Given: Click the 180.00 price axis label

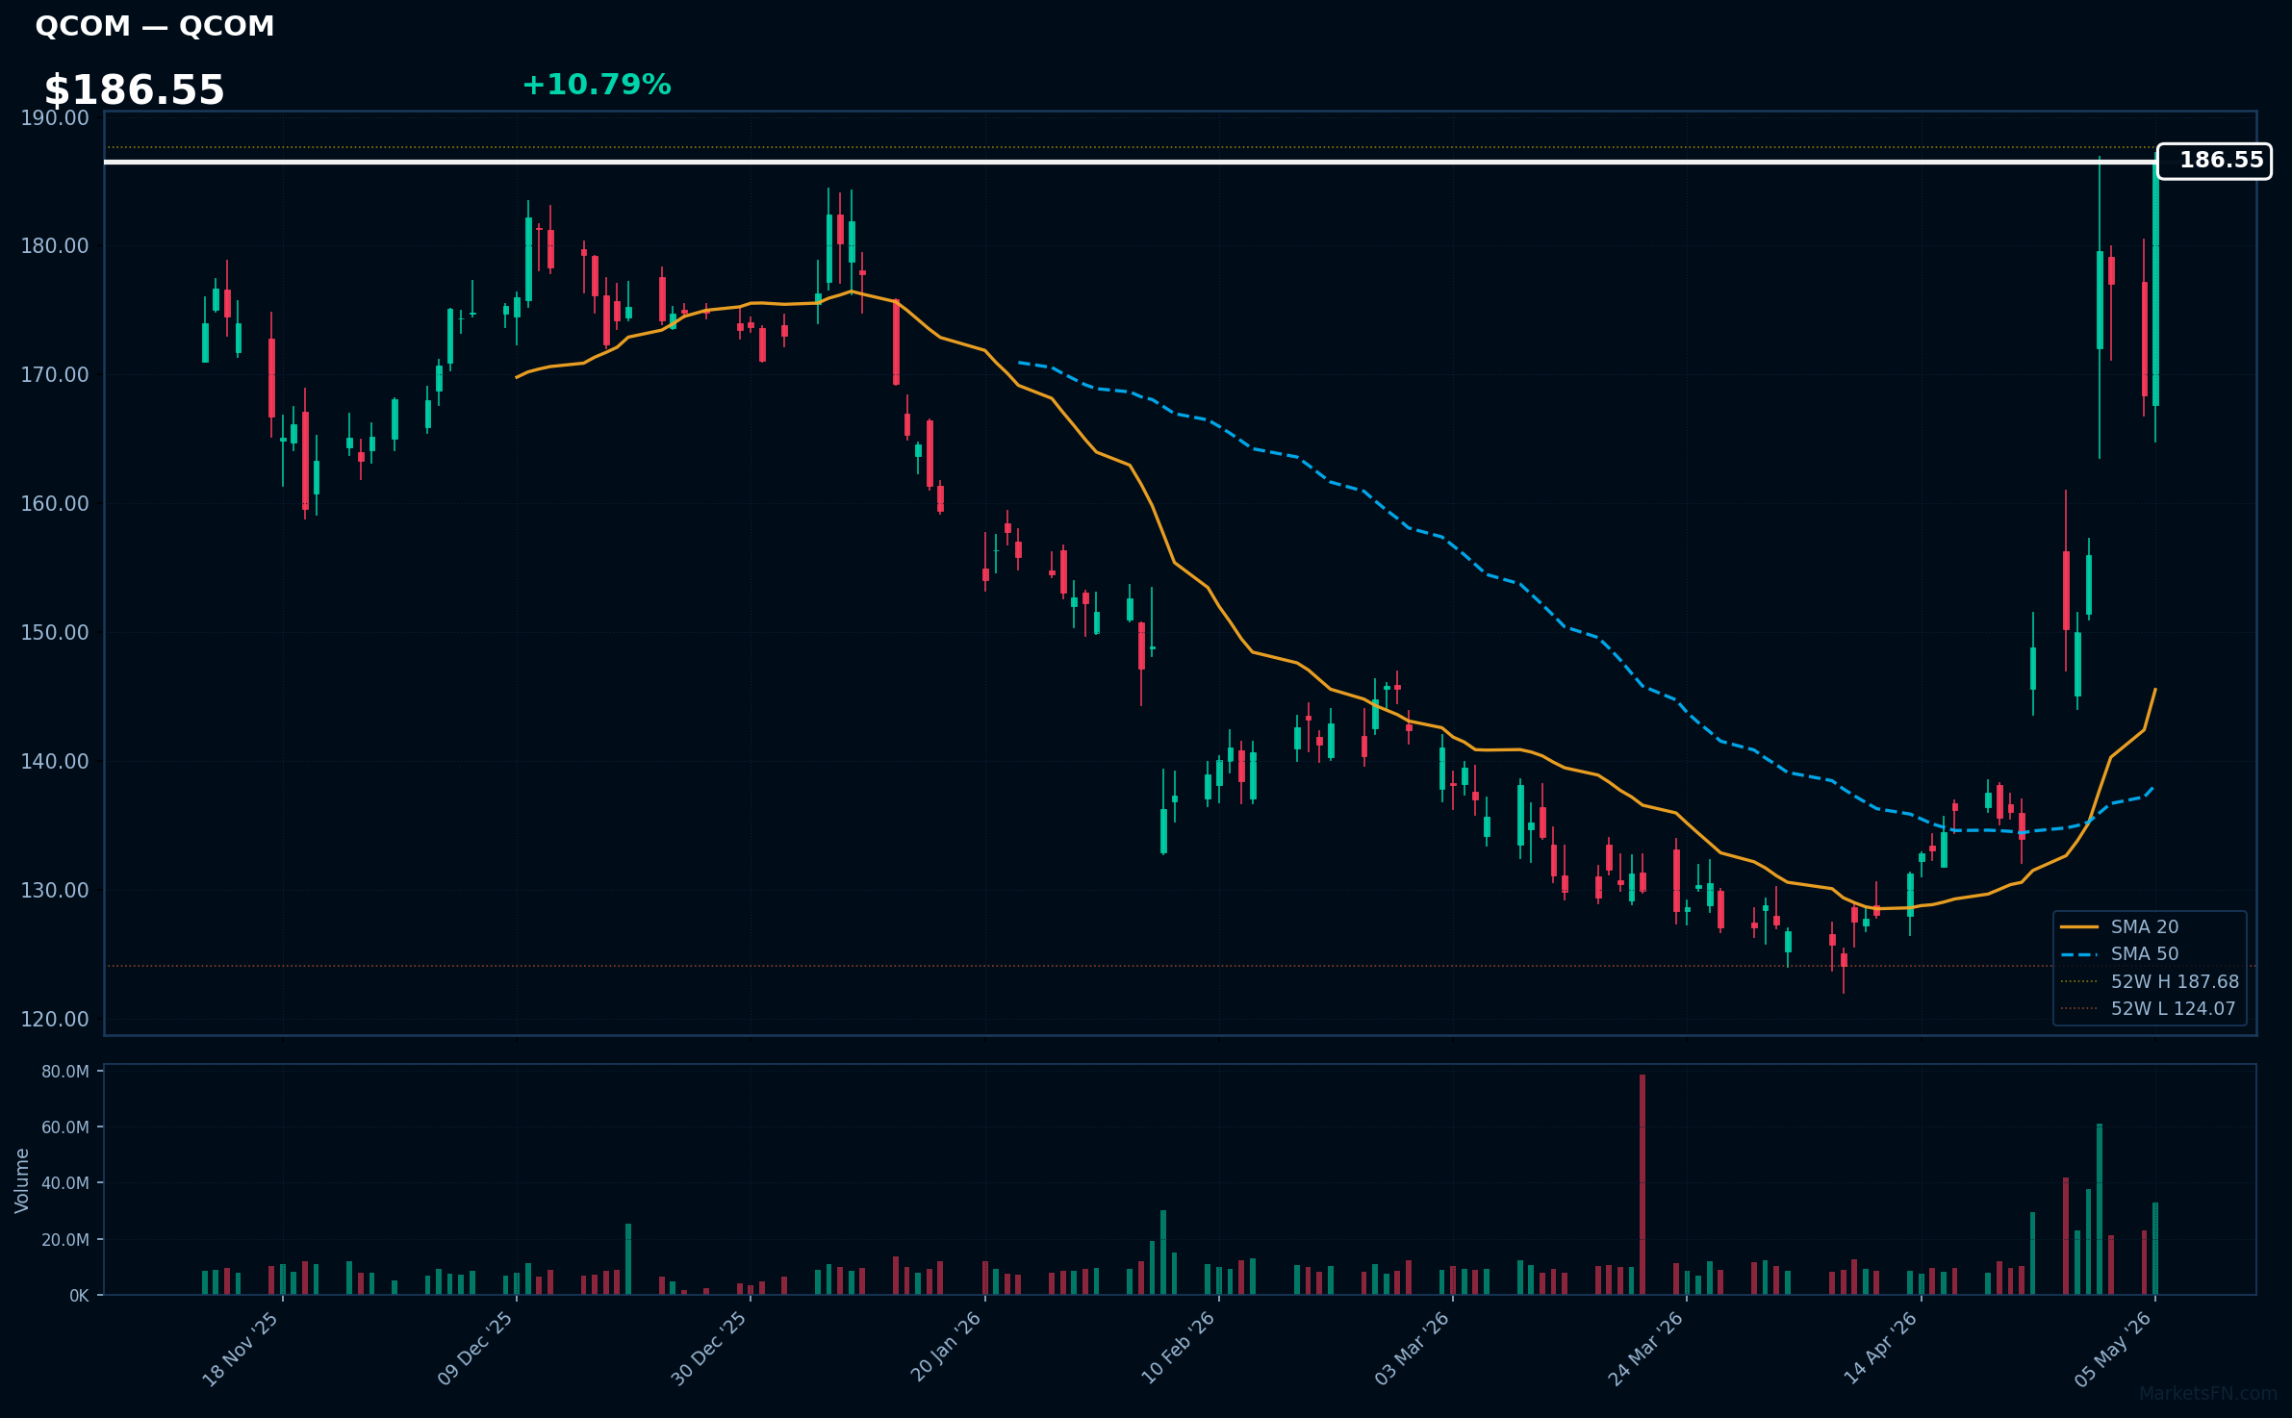Looking at the screenshot, I should click(55, 246).
